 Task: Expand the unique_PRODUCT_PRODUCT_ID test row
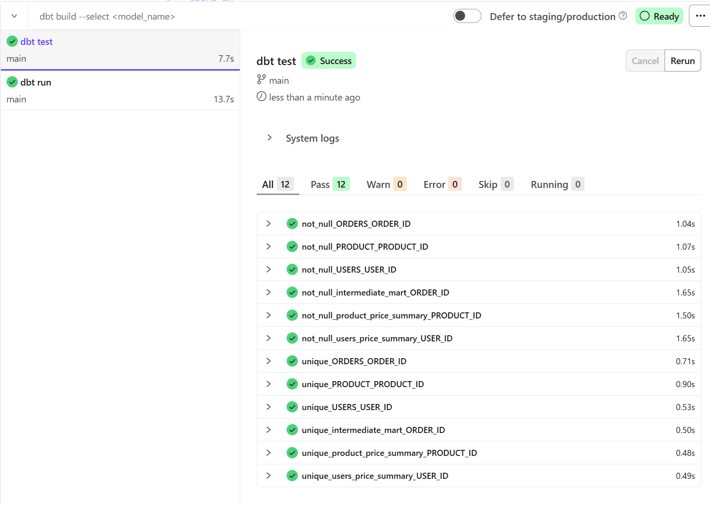268,384
